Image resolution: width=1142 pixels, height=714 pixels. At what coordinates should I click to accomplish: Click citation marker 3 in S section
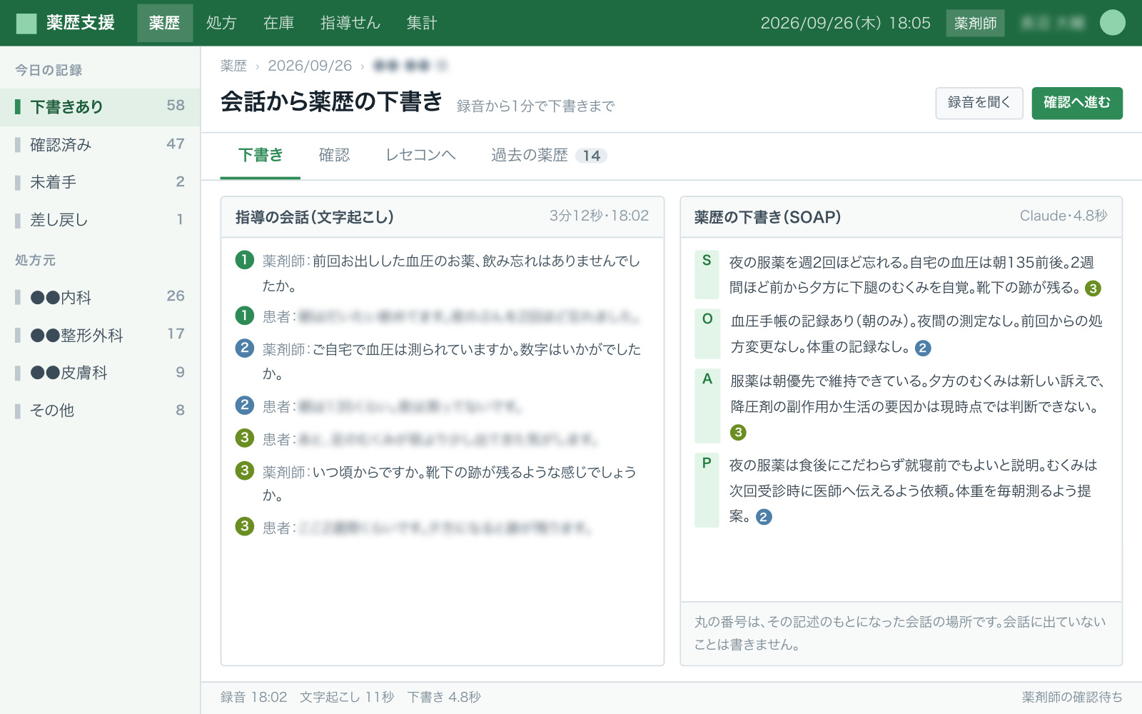click(1093, 288)
